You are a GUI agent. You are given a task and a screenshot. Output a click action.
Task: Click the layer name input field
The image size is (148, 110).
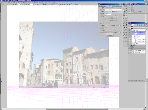(x=113, y=10)
